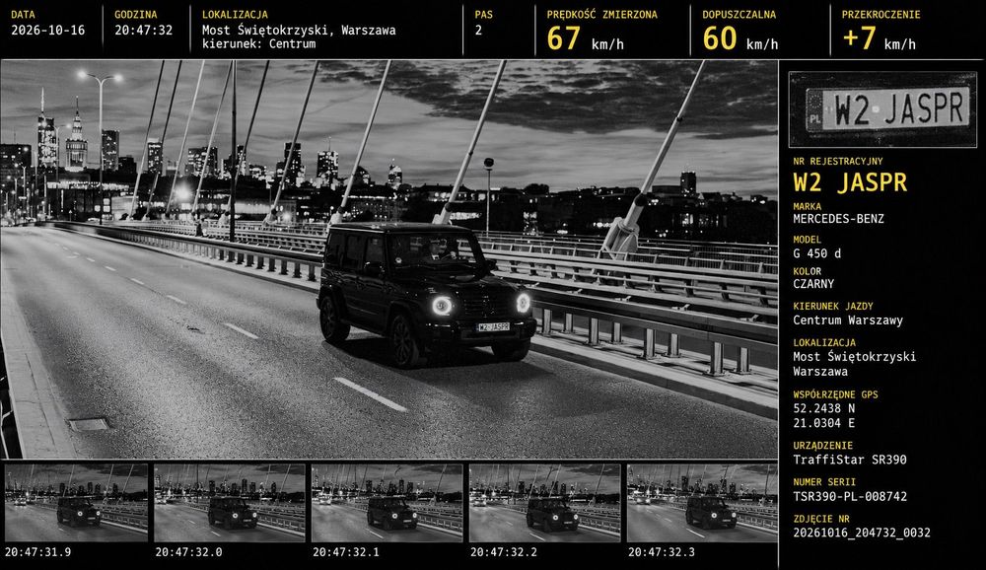
Task: Select the GPS coordinates 52.2438 N
Action: click(823, 407)
